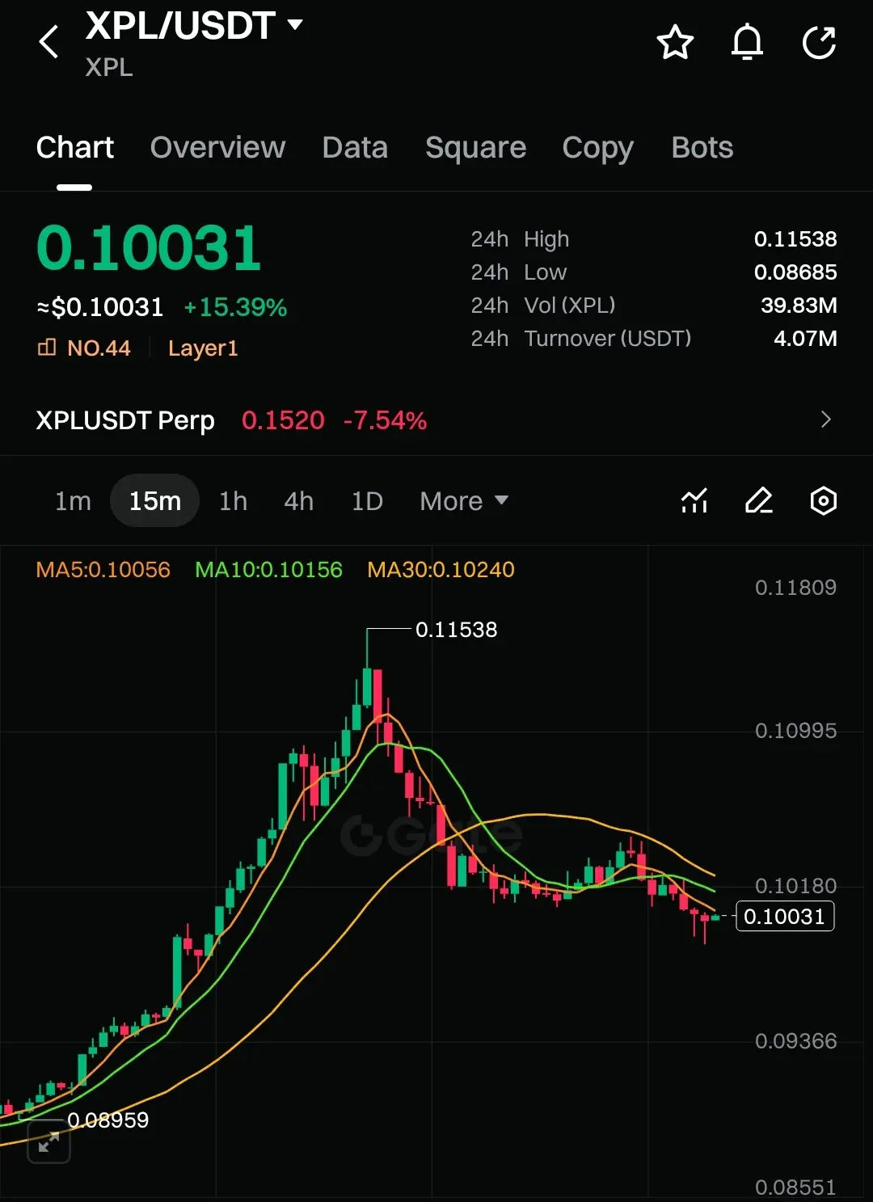This screenshot has height=1202, width=873.
Task: Go to the Bots tab
Action: (x=702, y=147)
